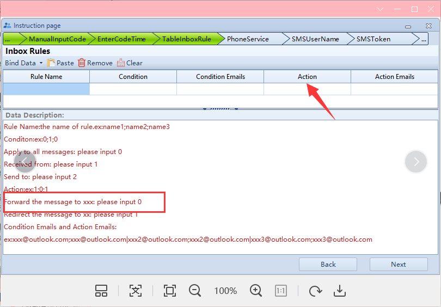Click the empty Rule Name cell
This screenshot has height=307, width=441.
(x=46, y=89)
